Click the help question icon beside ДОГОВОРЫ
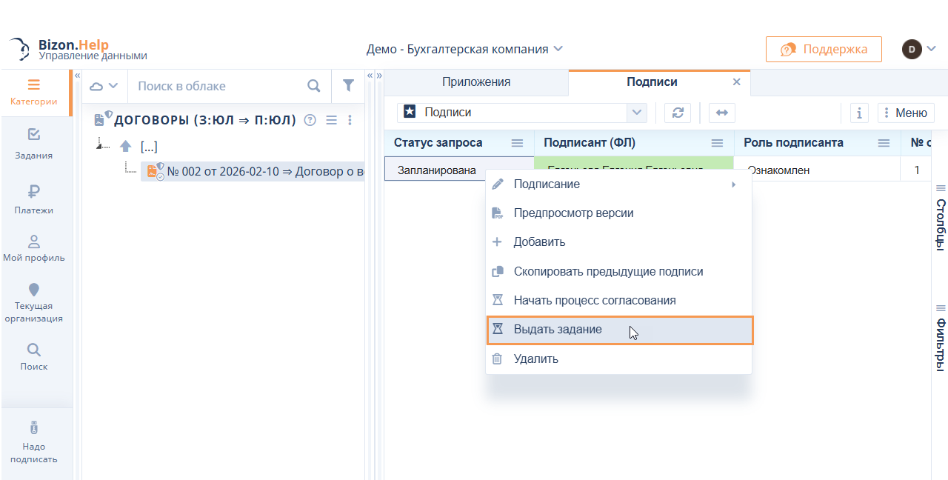Viewport: 948px width, 480px height. pyautogui.click(x=310, y=120)
